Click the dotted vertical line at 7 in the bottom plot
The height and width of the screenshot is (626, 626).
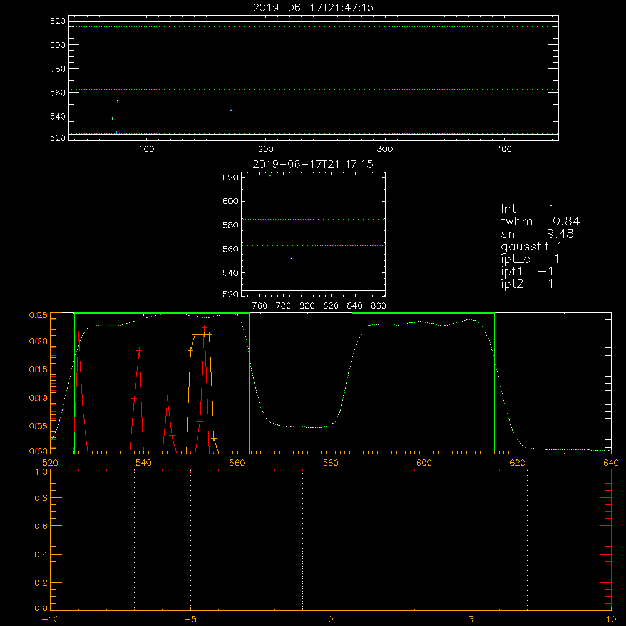(x=527, y=540)
